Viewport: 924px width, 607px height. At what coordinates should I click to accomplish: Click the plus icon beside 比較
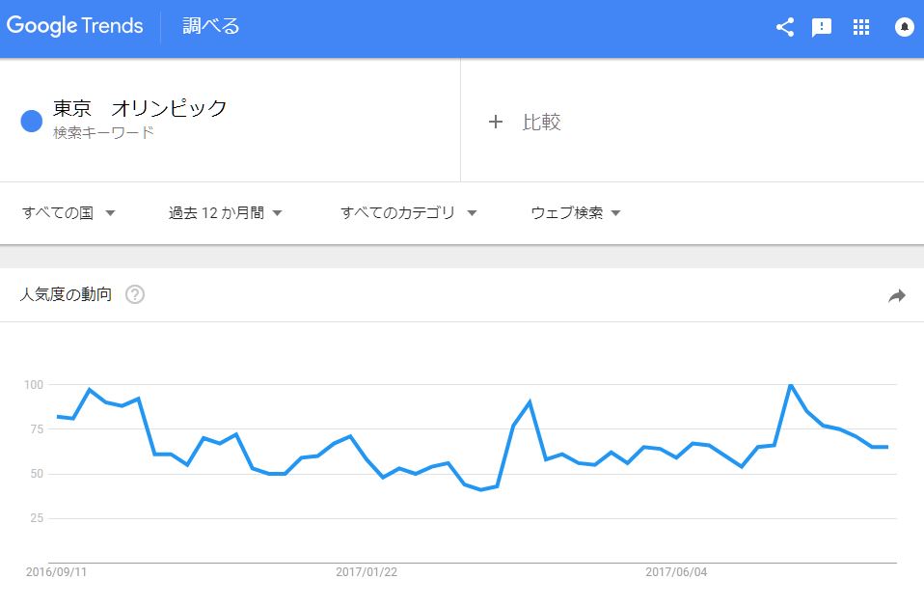(496, 122)
